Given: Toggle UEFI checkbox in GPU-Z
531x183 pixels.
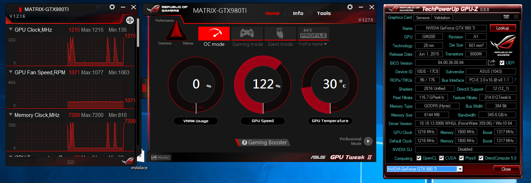Looking at the screenshot, I should point(502,63).
